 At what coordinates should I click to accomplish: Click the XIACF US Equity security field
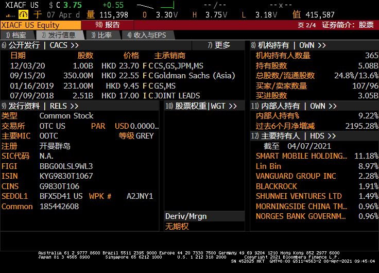tap(41, 25)
